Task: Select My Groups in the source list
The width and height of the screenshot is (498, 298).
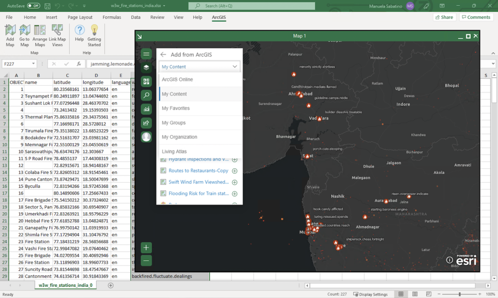Action: point(201,123)
